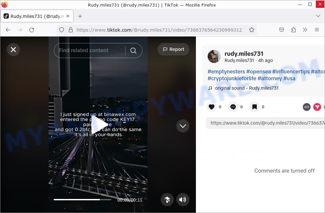Click the Firefox logo in title bar
The height and width of the screenshot is (213, 325).
point(4,4)
